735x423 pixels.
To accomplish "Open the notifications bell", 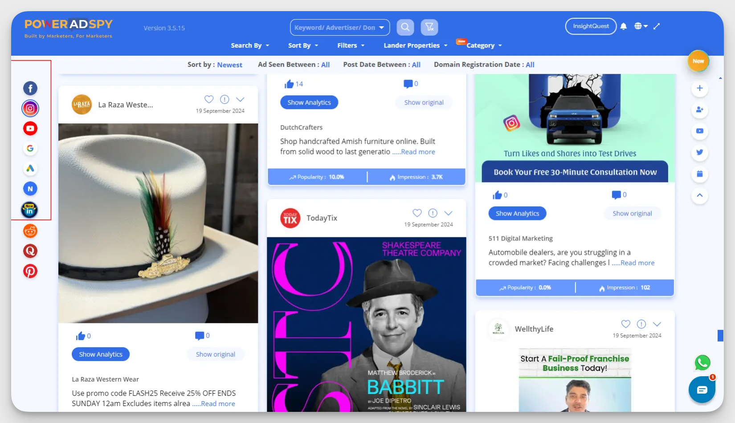I will pyautogui.click(x=624, y=26).
